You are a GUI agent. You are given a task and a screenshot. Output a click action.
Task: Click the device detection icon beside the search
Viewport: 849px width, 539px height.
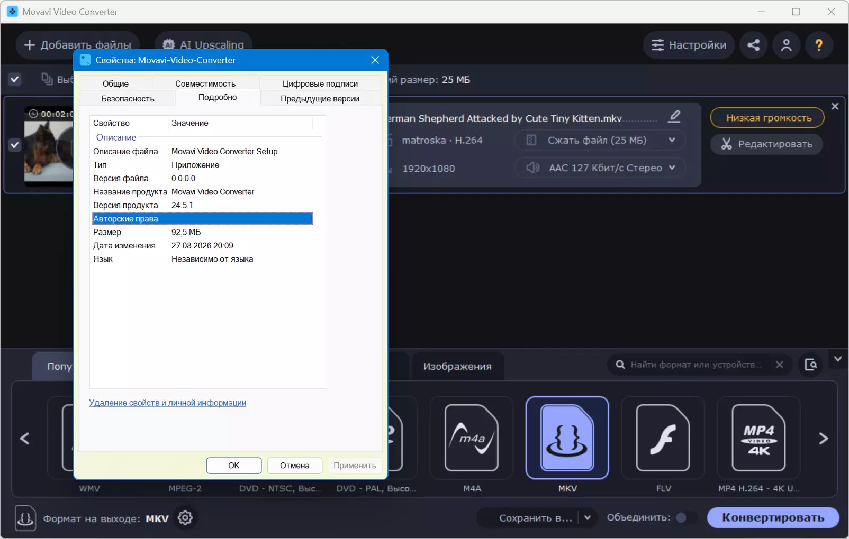(810, 365)
